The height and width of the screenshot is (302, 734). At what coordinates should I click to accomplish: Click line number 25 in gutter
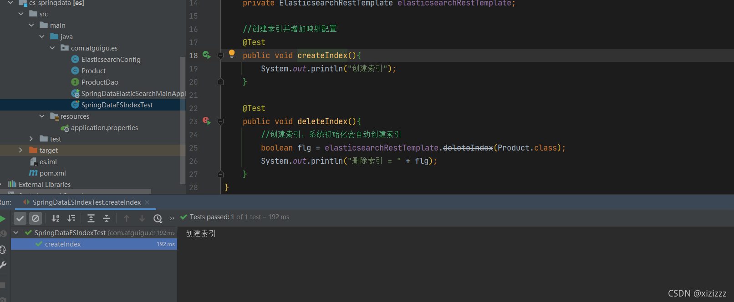click(x=194, y=148)
